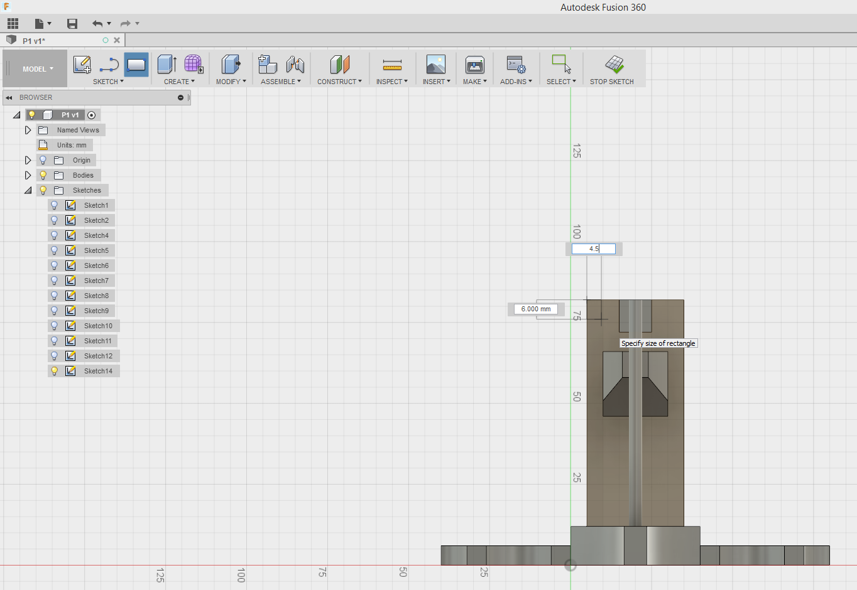Select Sketch4 in the browser tree
The image size is (857, 590).
click(96, 235)
